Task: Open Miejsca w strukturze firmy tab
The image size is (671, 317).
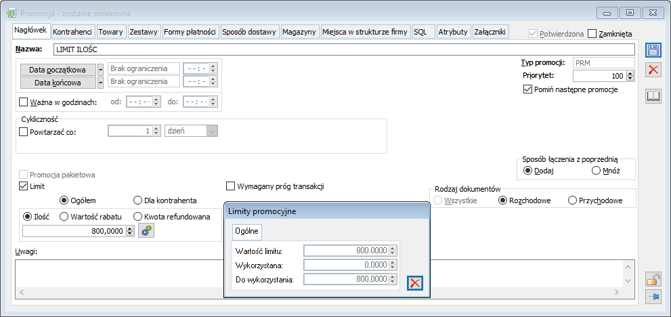Action: tap(365, 32)
